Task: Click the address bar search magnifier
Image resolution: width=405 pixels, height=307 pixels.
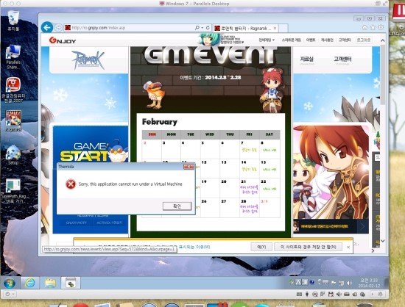Action: (x=197, y=28)
